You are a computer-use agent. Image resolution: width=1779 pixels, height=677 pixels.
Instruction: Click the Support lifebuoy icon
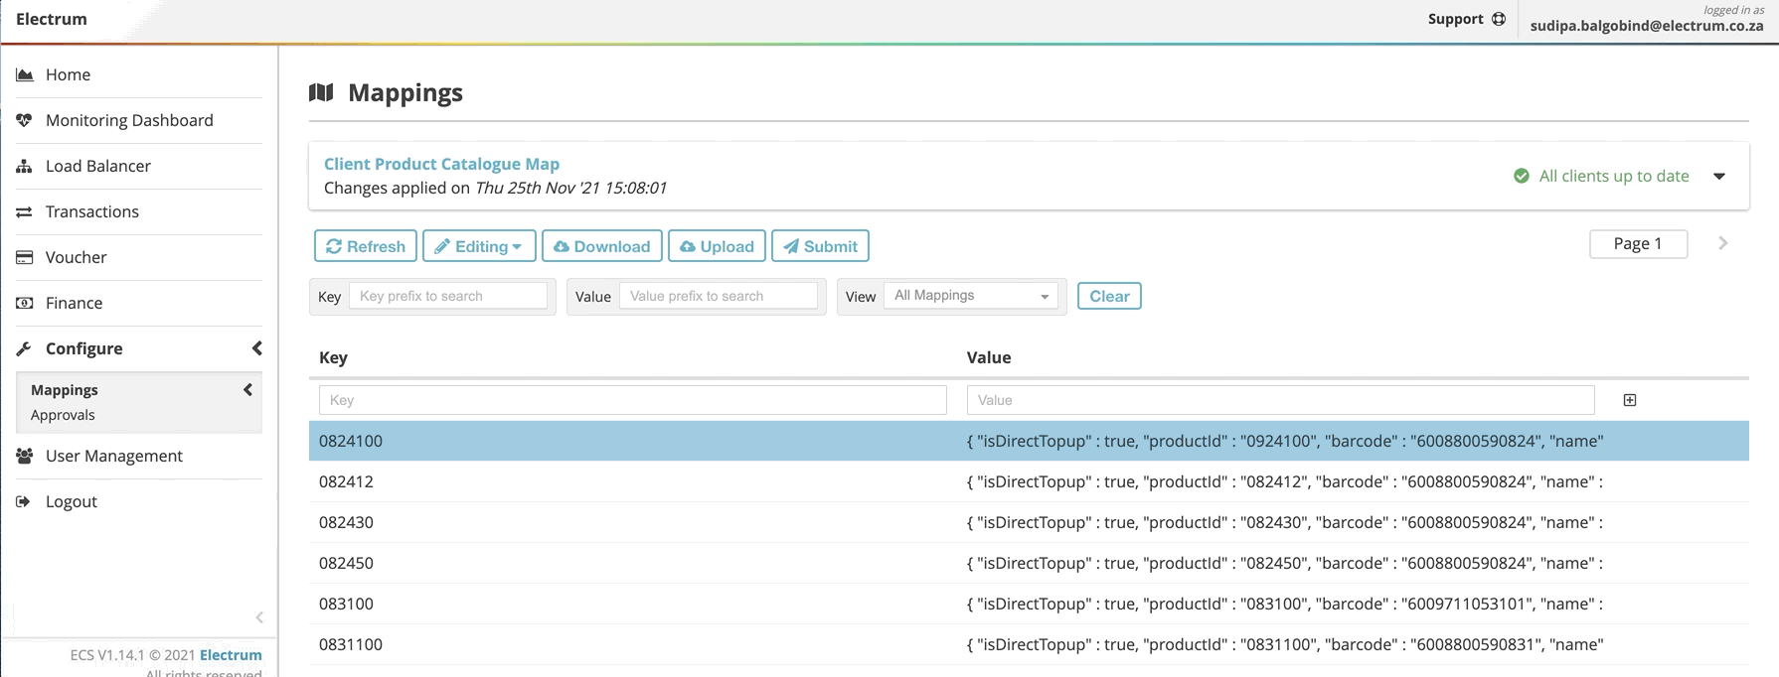tap(1499, 19)
